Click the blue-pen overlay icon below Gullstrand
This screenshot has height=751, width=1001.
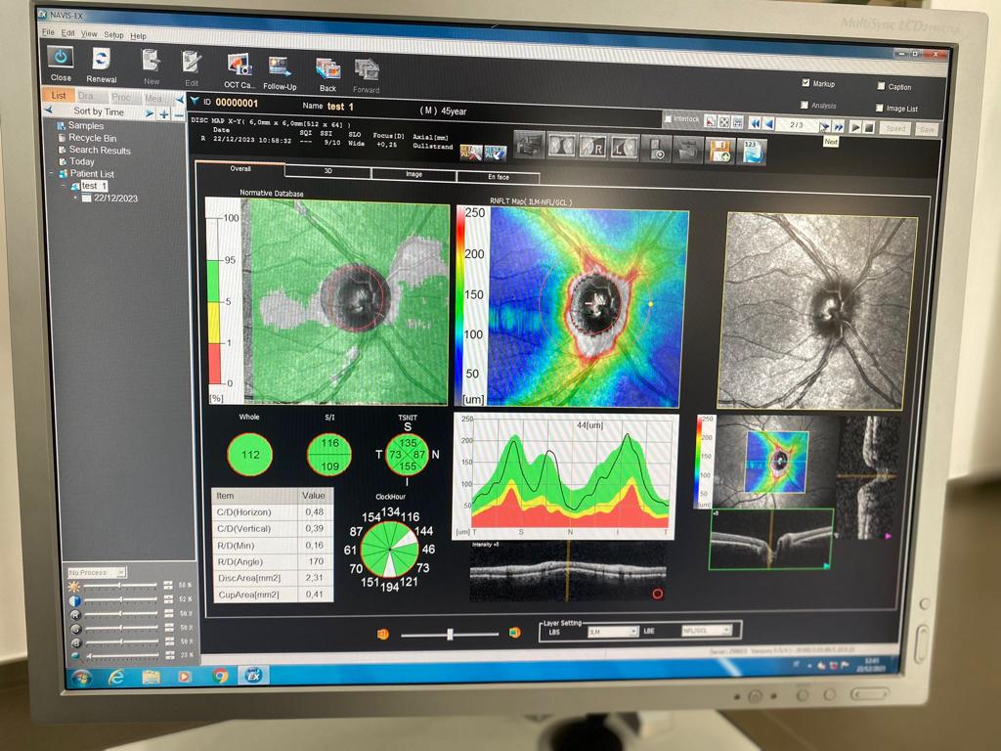pos(496,153)
